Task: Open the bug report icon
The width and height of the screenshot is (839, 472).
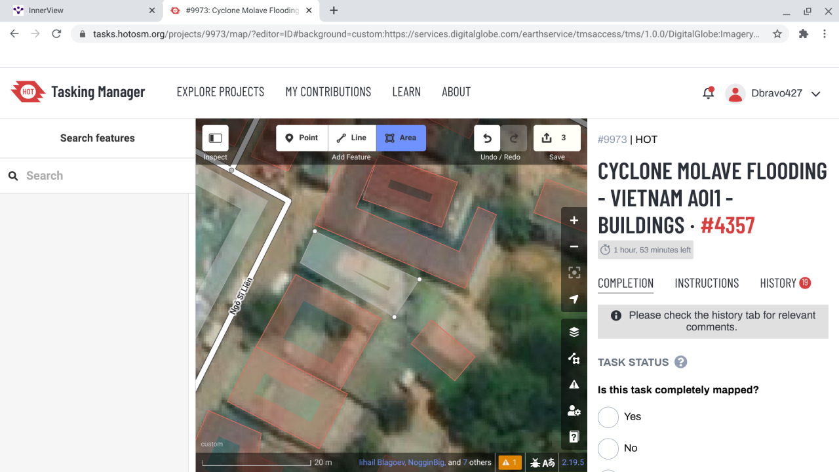Action: [536, 462]
